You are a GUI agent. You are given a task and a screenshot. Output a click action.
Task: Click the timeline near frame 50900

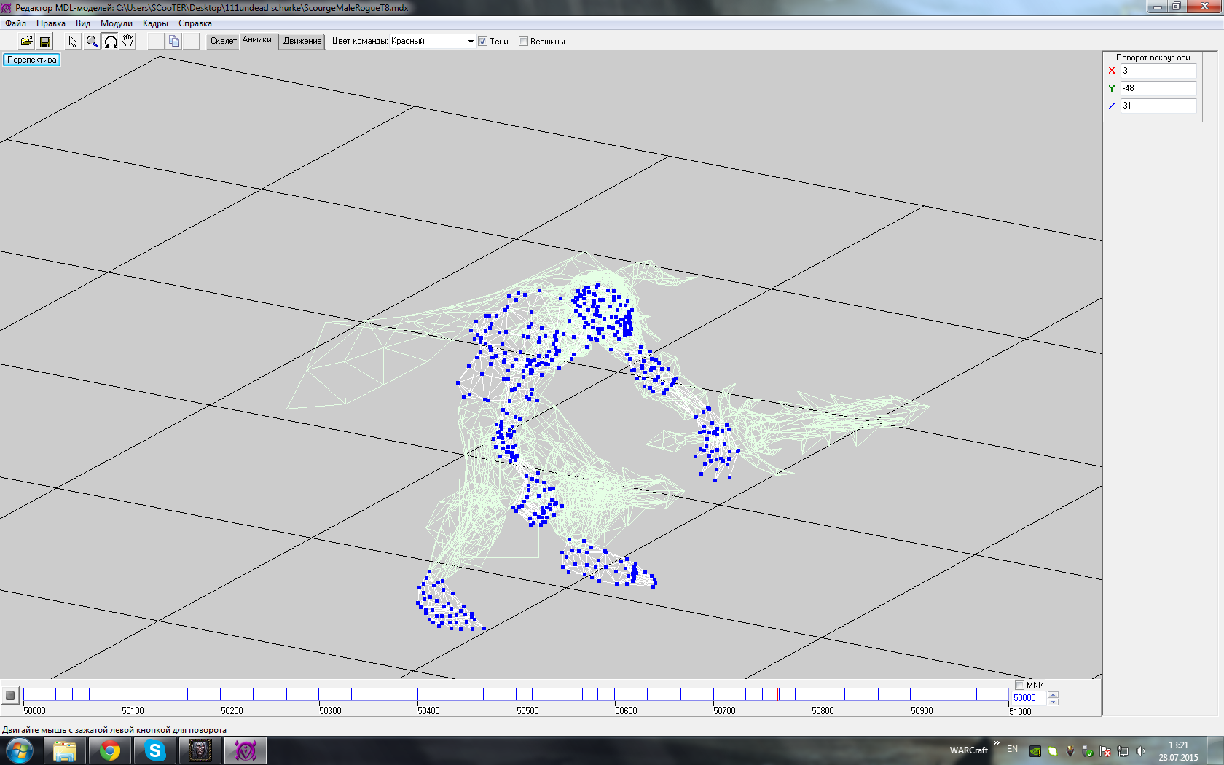tap(911, 694)
